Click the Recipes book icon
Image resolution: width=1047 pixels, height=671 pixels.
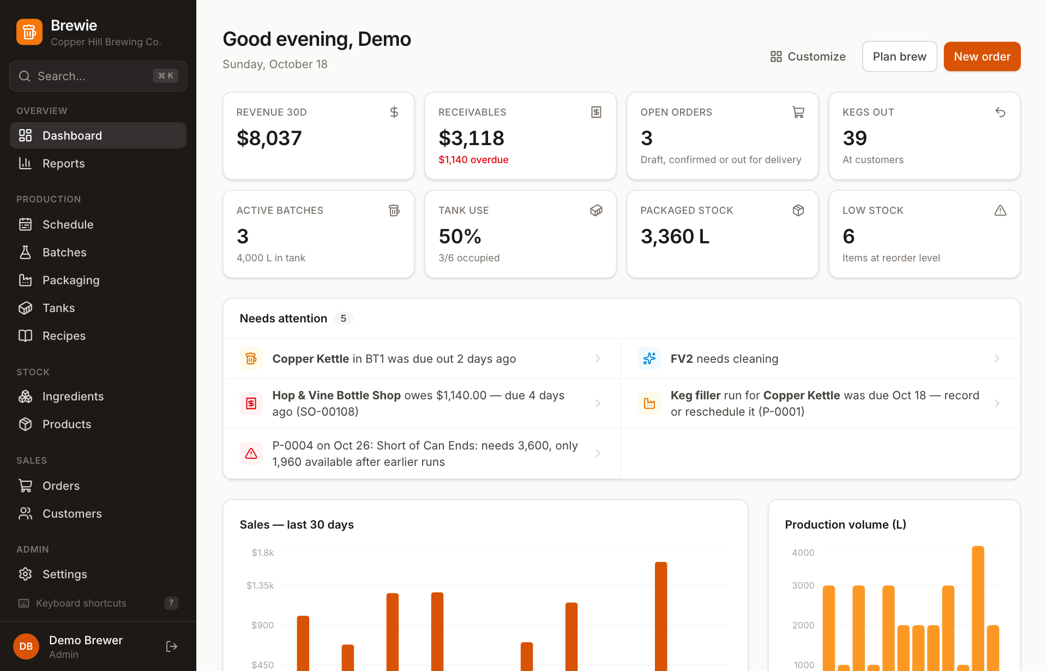26,335
